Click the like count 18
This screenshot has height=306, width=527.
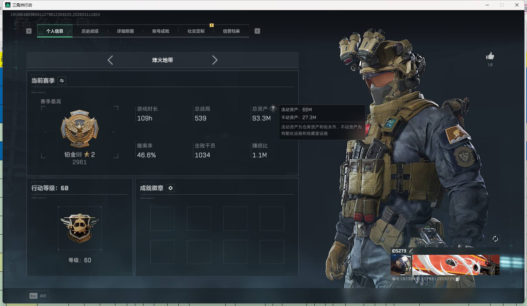[490, 65]
